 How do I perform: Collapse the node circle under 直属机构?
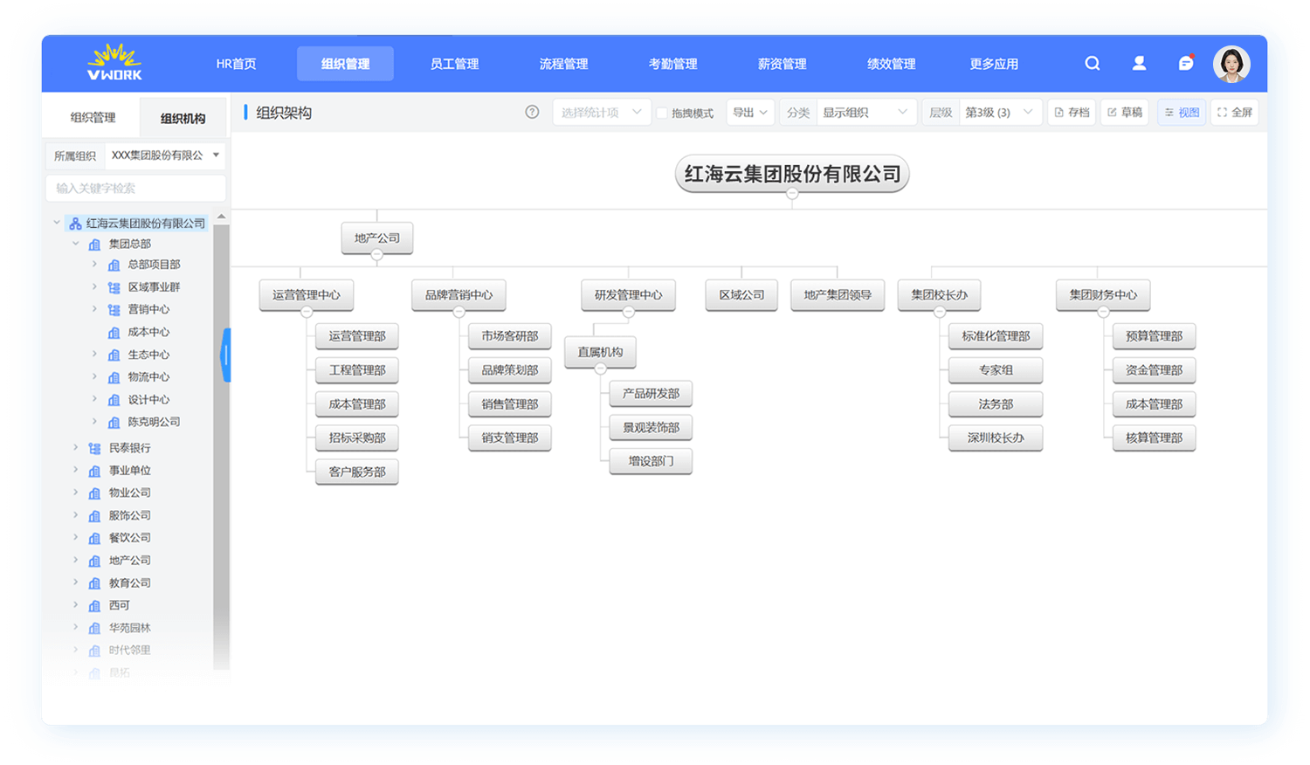pos(600,369)
